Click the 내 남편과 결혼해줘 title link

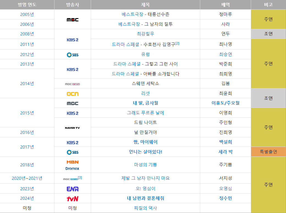click(146, 198)
